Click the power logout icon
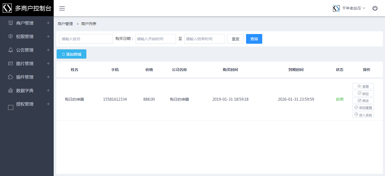Viewport: 385px width, 176px height. (x=375, y=8)
